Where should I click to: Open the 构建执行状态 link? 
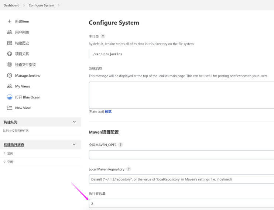coord(14,145)
